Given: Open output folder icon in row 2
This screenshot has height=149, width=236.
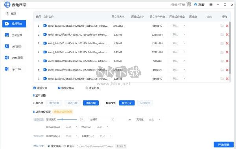Looking at the screenshot, I should click(222, 35).
